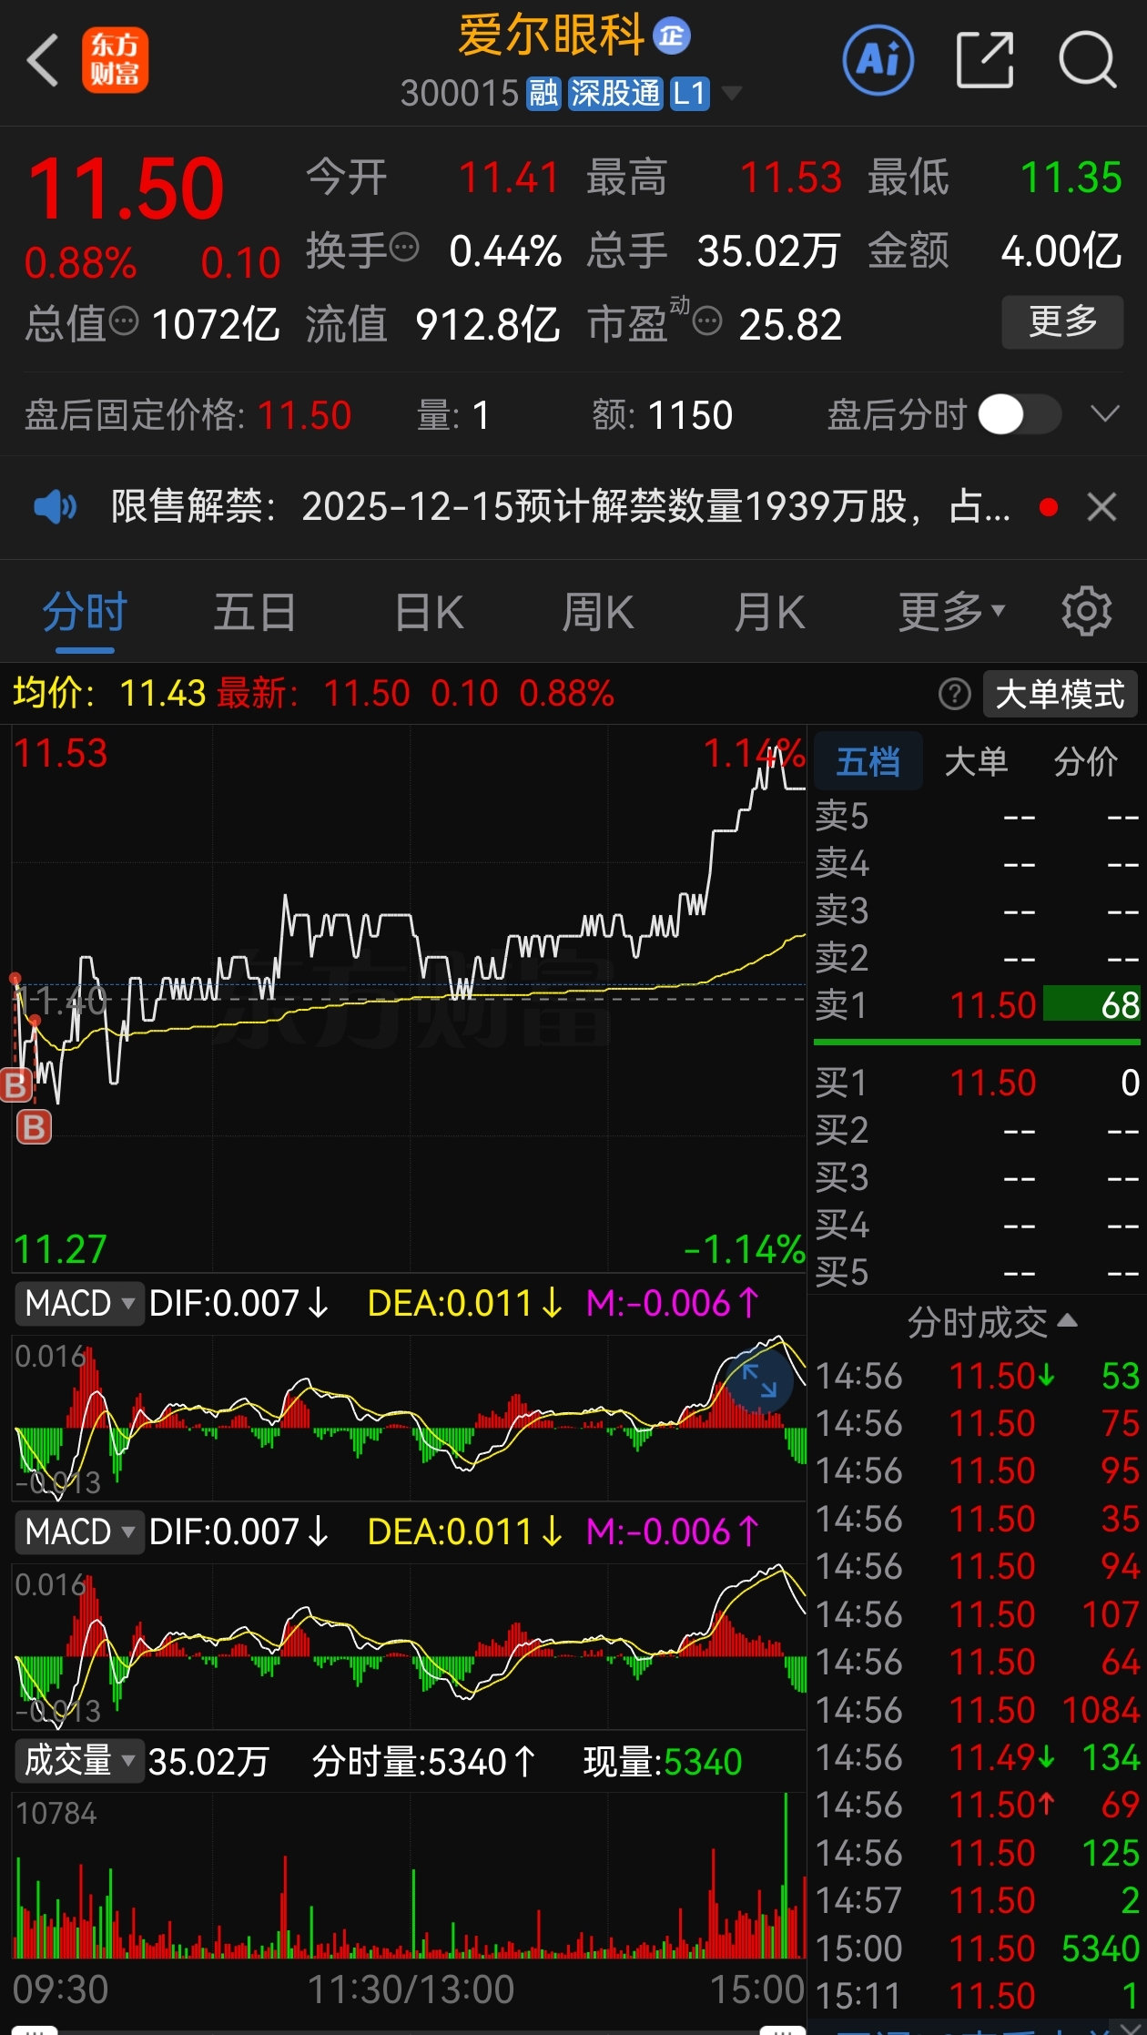This screenshot has height=2035, width=1147.
Task: Tap info icon beside 总值
Action: click(124, 321)
